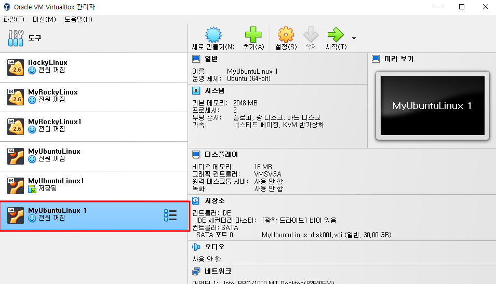
Task: Open the dropdown arrow beside 시작(T)
Action: click(x=354, y=38)
